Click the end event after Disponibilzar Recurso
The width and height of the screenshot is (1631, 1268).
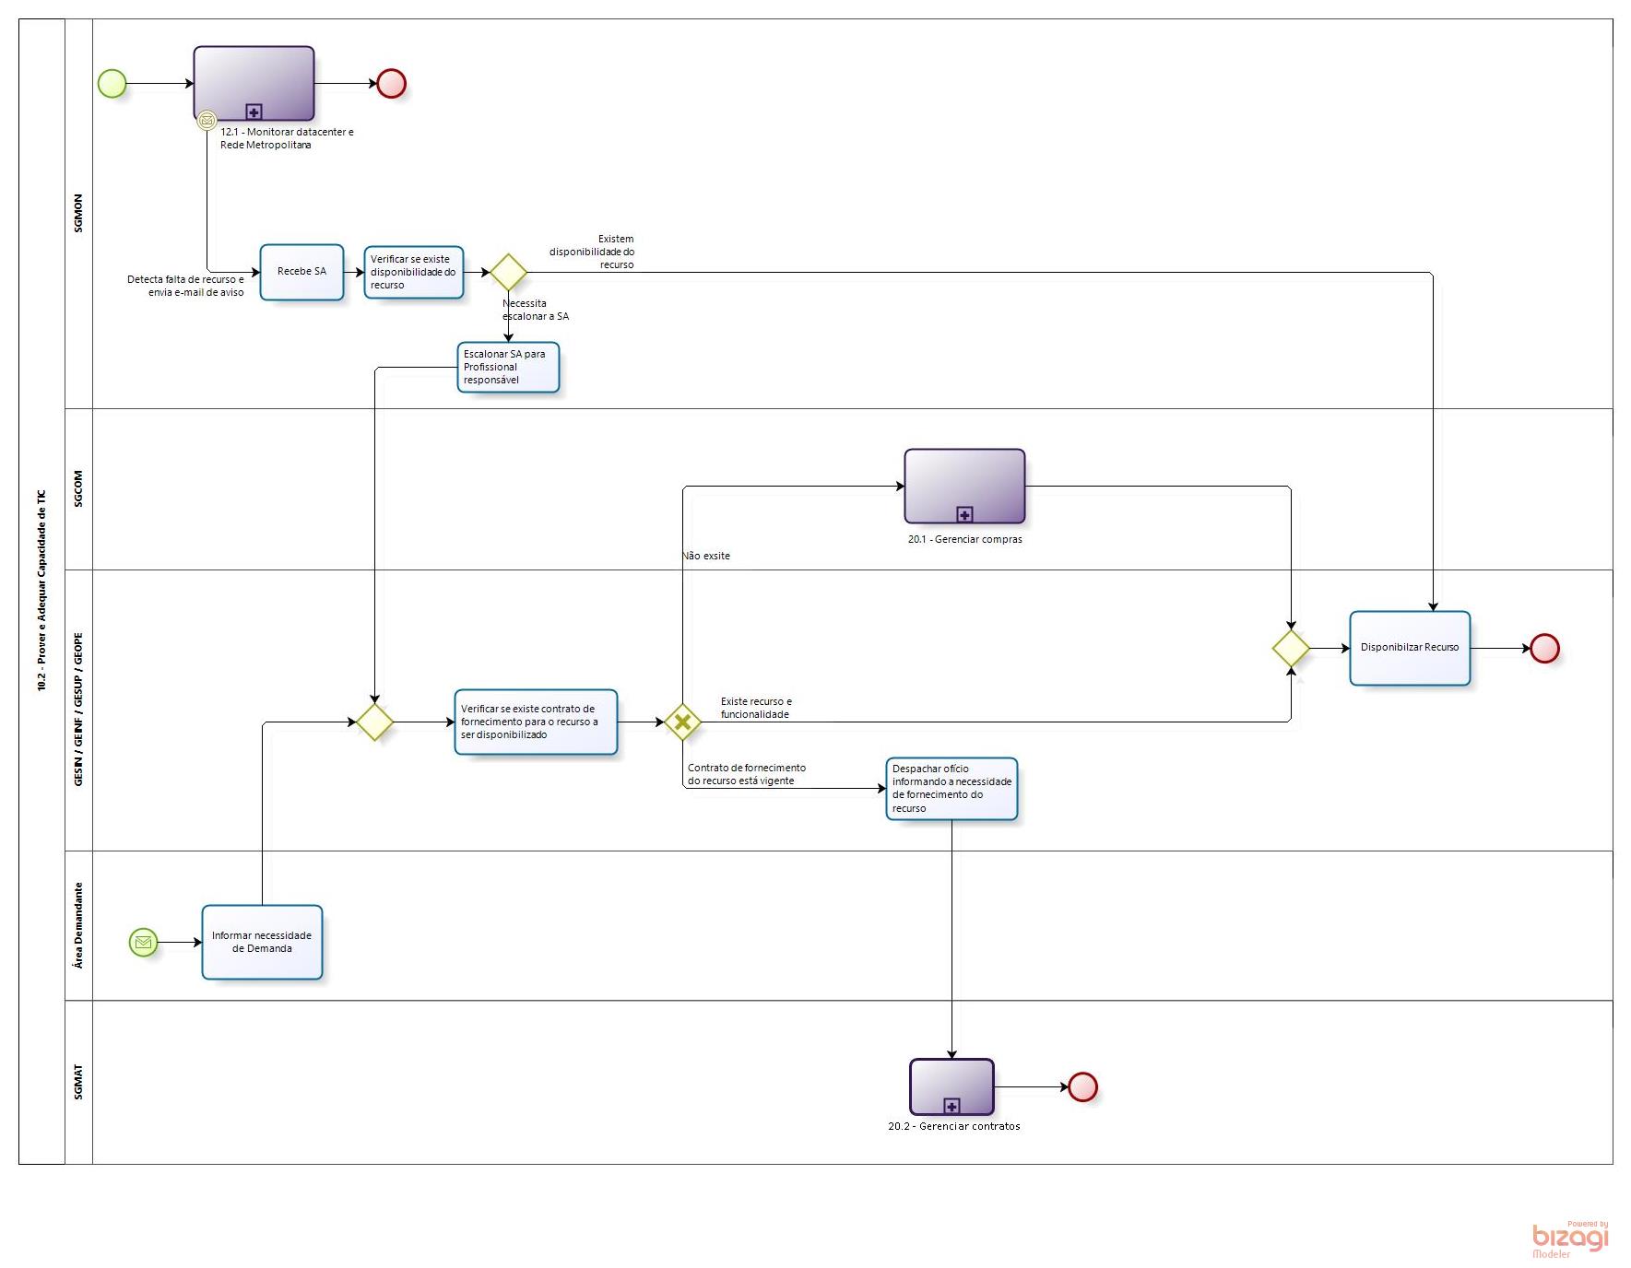point(1544,649)
